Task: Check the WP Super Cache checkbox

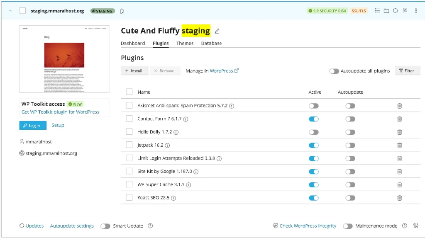Action: click(129, 184)
